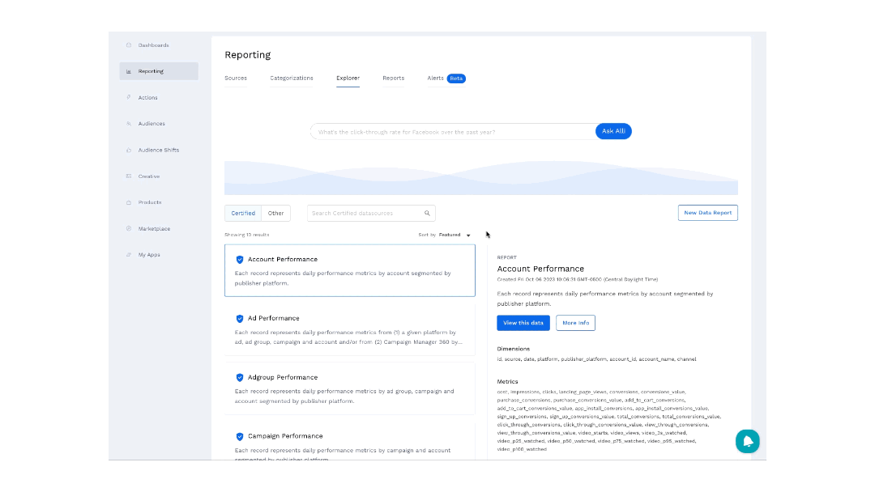This screenshot has width=875, height=492.
Task: Switch to the Categorizations tab
Action: pos(292,78)
